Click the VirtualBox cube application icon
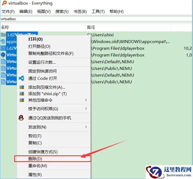Screen dimensions: 193x179 3,55
